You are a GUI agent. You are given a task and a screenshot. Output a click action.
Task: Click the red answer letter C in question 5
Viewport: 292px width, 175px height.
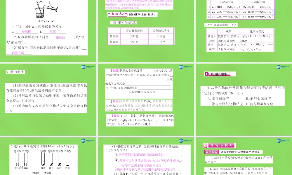pos(238,94)
